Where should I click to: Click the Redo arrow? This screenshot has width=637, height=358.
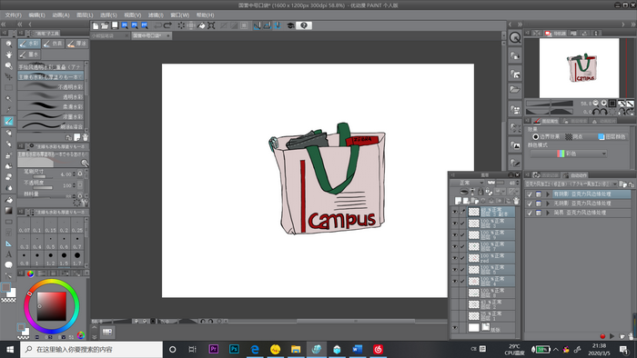[x=167, y=25]
